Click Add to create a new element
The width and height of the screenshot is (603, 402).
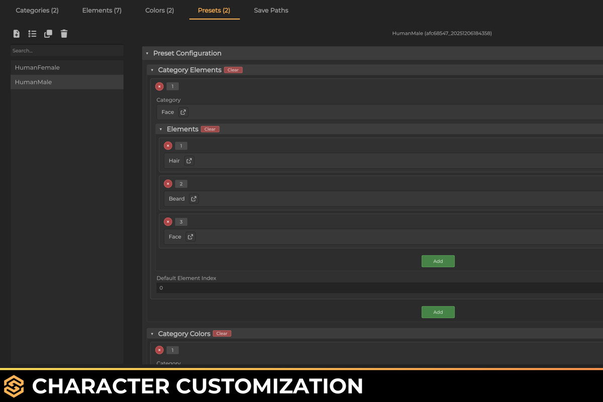click(438, 261)
